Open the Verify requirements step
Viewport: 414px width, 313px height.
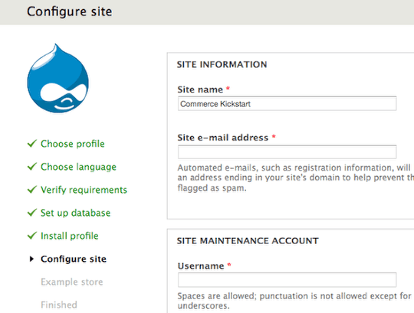pyautogui.click(x=84, y=190)
